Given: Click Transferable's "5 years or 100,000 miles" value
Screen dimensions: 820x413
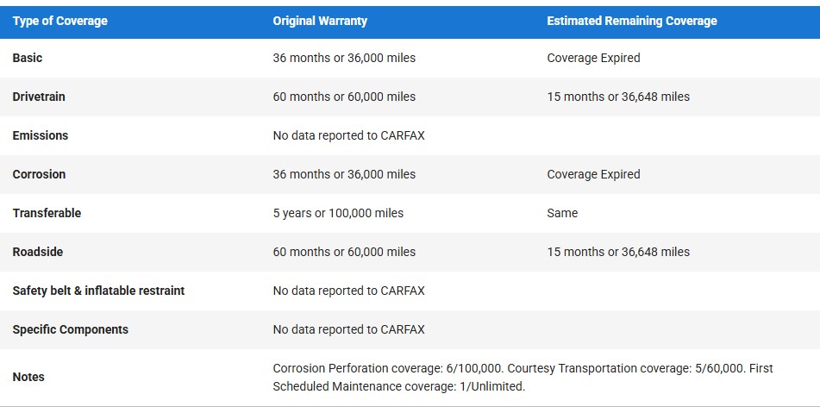Looking at the screenshot, I should tap(338, 213).
